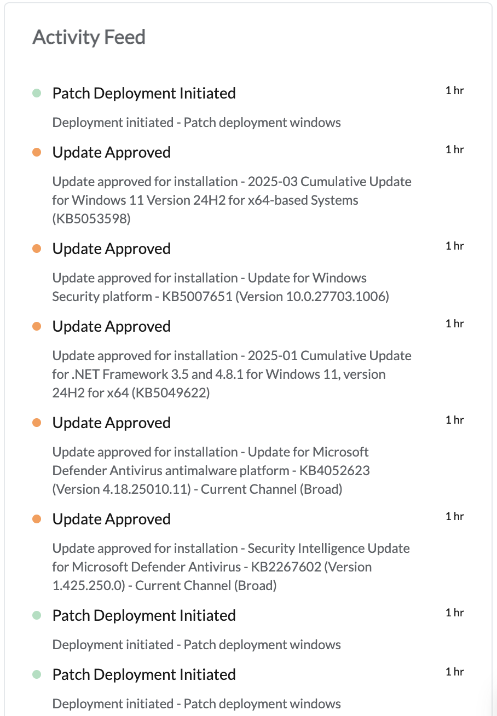This screenshot has height=716, width=497.
Task: Open the topmost Patch Deployment Initiated title
Action: coord(144,93)
